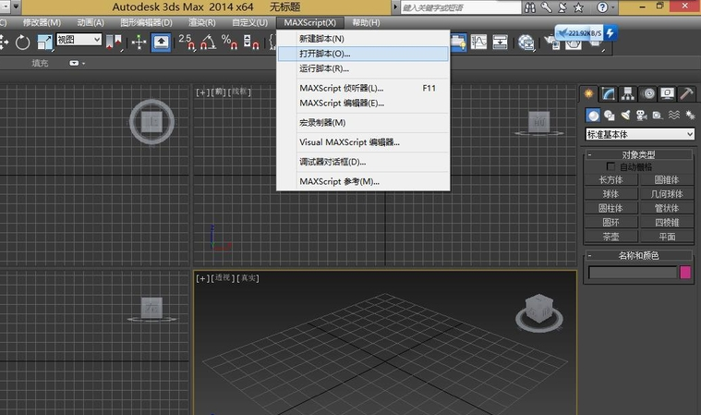Click the object name input field

(633, 273)
